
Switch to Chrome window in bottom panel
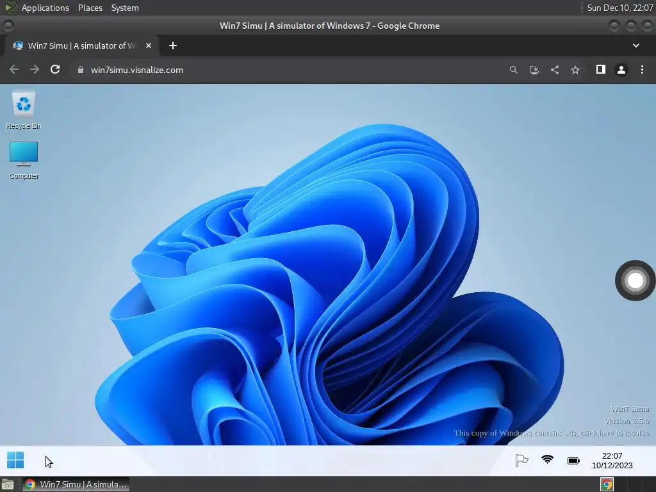pyautogui.click(x=76, y=484)
